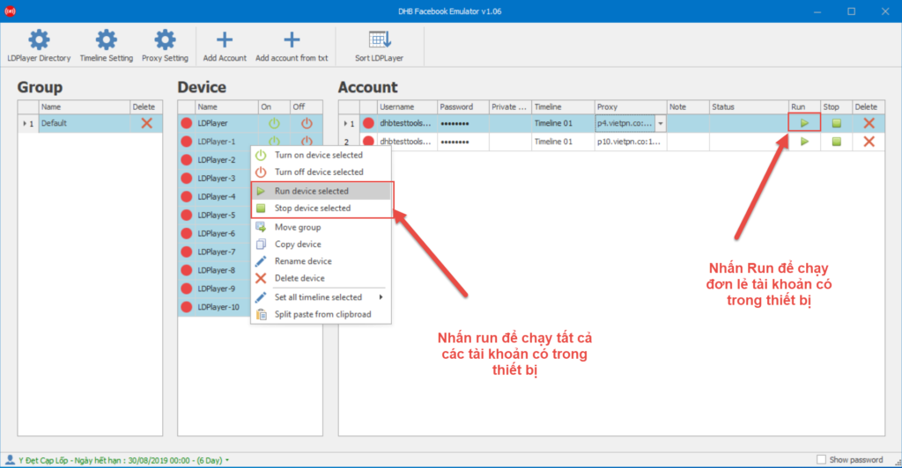The width and height of the screenshot is (902, 468).
Task: Run the first account row
Action: pos(804,123)
